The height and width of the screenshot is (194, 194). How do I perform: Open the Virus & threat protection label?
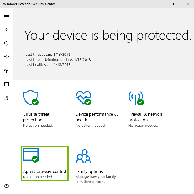pyautogui.click(x=36, y=117)
